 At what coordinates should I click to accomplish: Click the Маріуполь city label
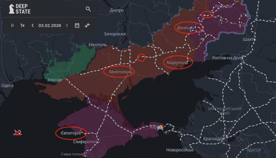(x=177, y=63)
